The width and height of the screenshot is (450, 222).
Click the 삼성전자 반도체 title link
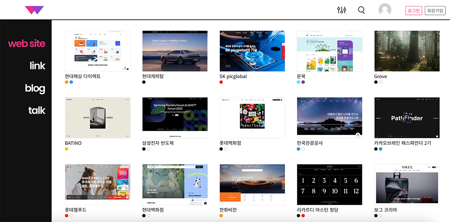point(157,143)
